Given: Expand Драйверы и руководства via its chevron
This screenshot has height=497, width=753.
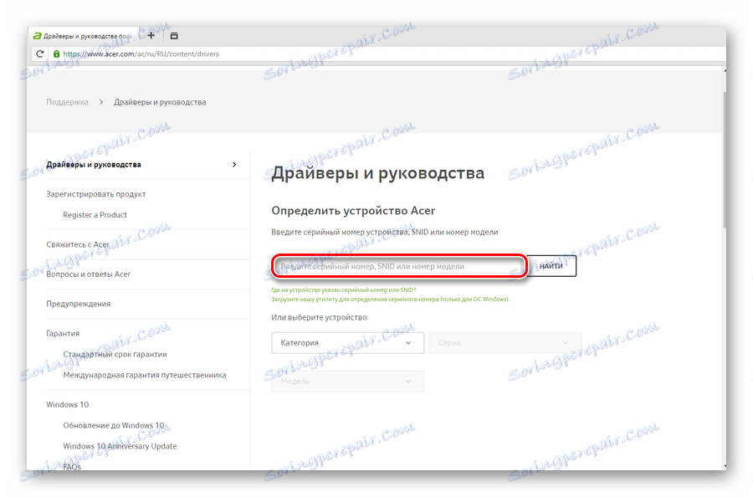Looking at the screenshot, I should click(234, 165).
